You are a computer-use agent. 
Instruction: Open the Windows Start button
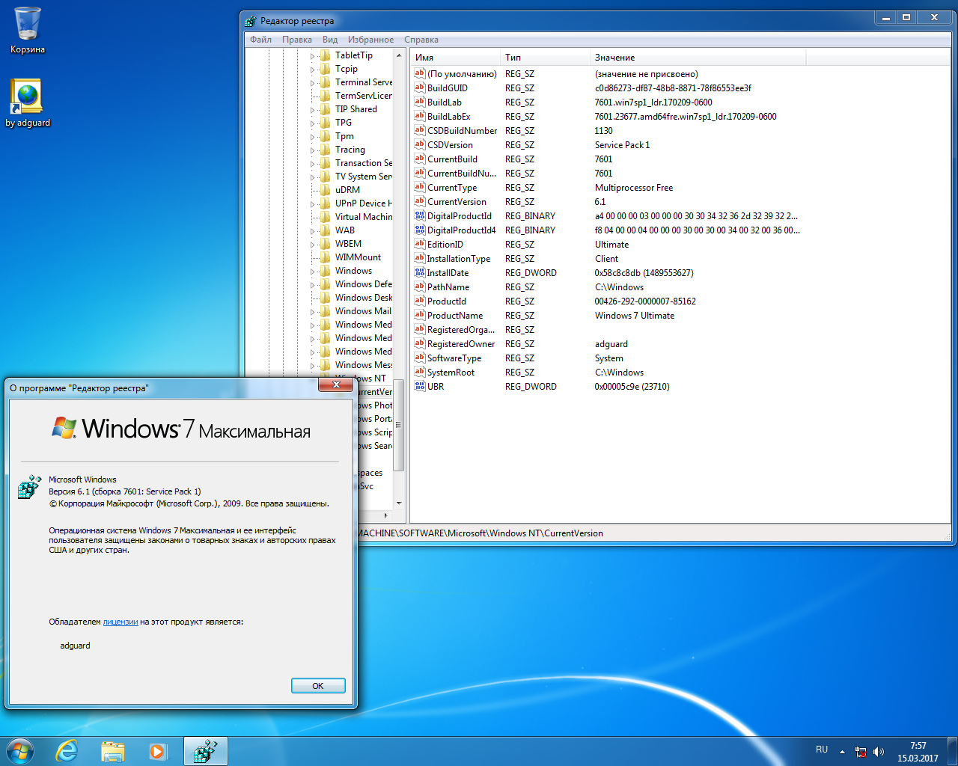[x=19, y=751]
